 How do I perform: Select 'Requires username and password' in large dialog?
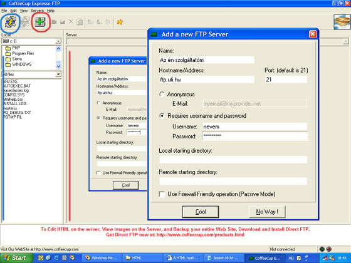click(162, 116)
